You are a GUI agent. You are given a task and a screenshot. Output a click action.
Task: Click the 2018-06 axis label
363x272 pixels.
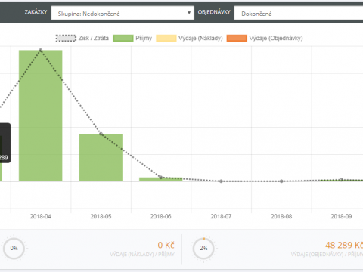161,216
